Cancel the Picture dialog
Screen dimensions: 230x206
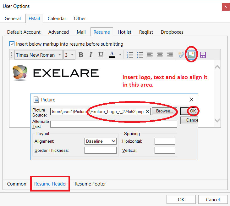point(189,120)
